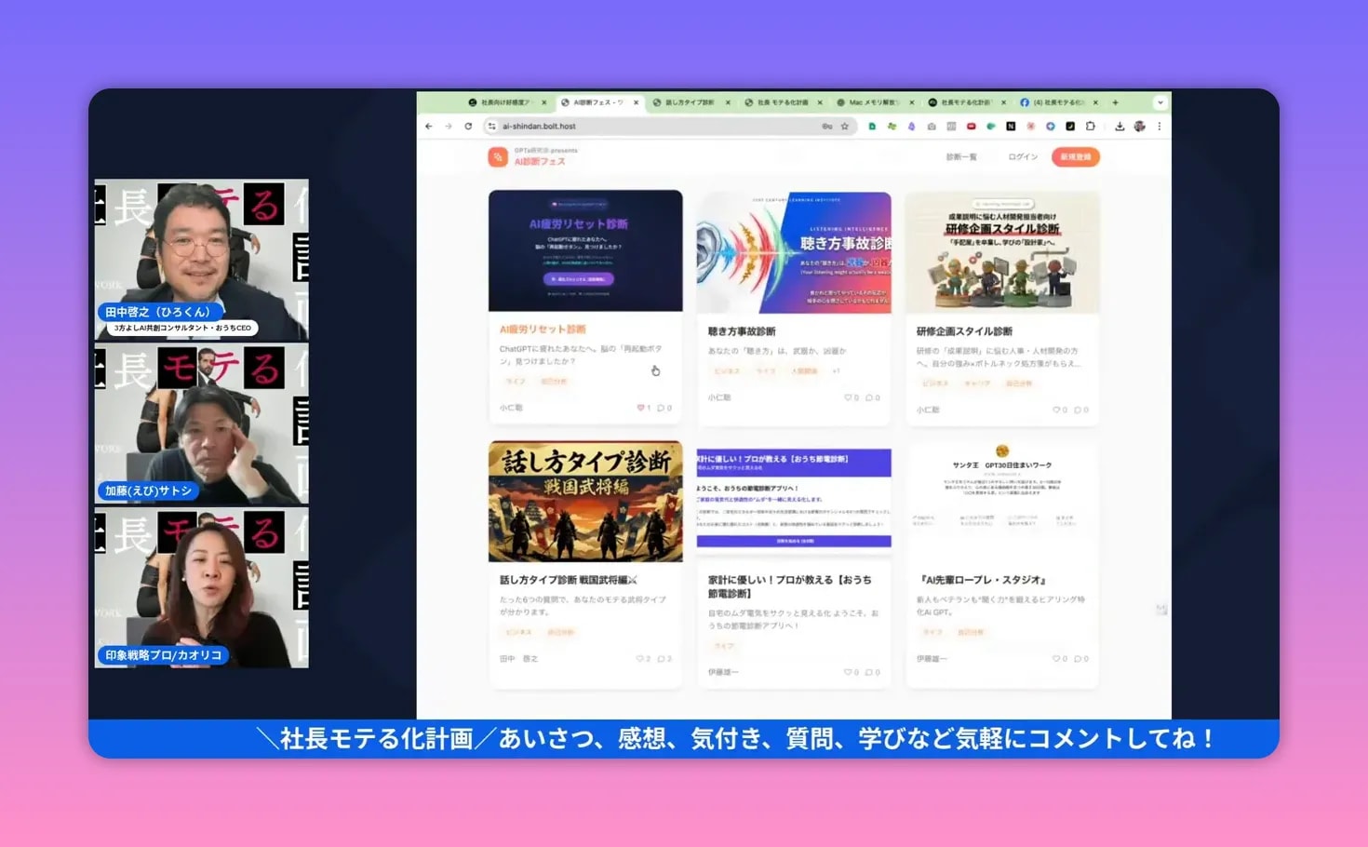Open the tab search chevron at tab strip end
Screen dimensions: 1368x847
[1160, 102]
